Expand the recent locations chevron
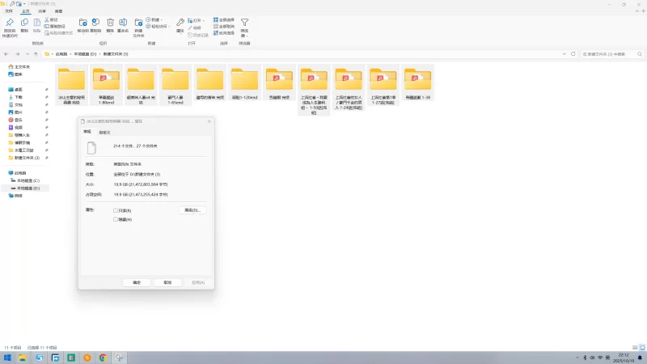The width and height of the screenshot is (647, 364). tap(27, 54)
